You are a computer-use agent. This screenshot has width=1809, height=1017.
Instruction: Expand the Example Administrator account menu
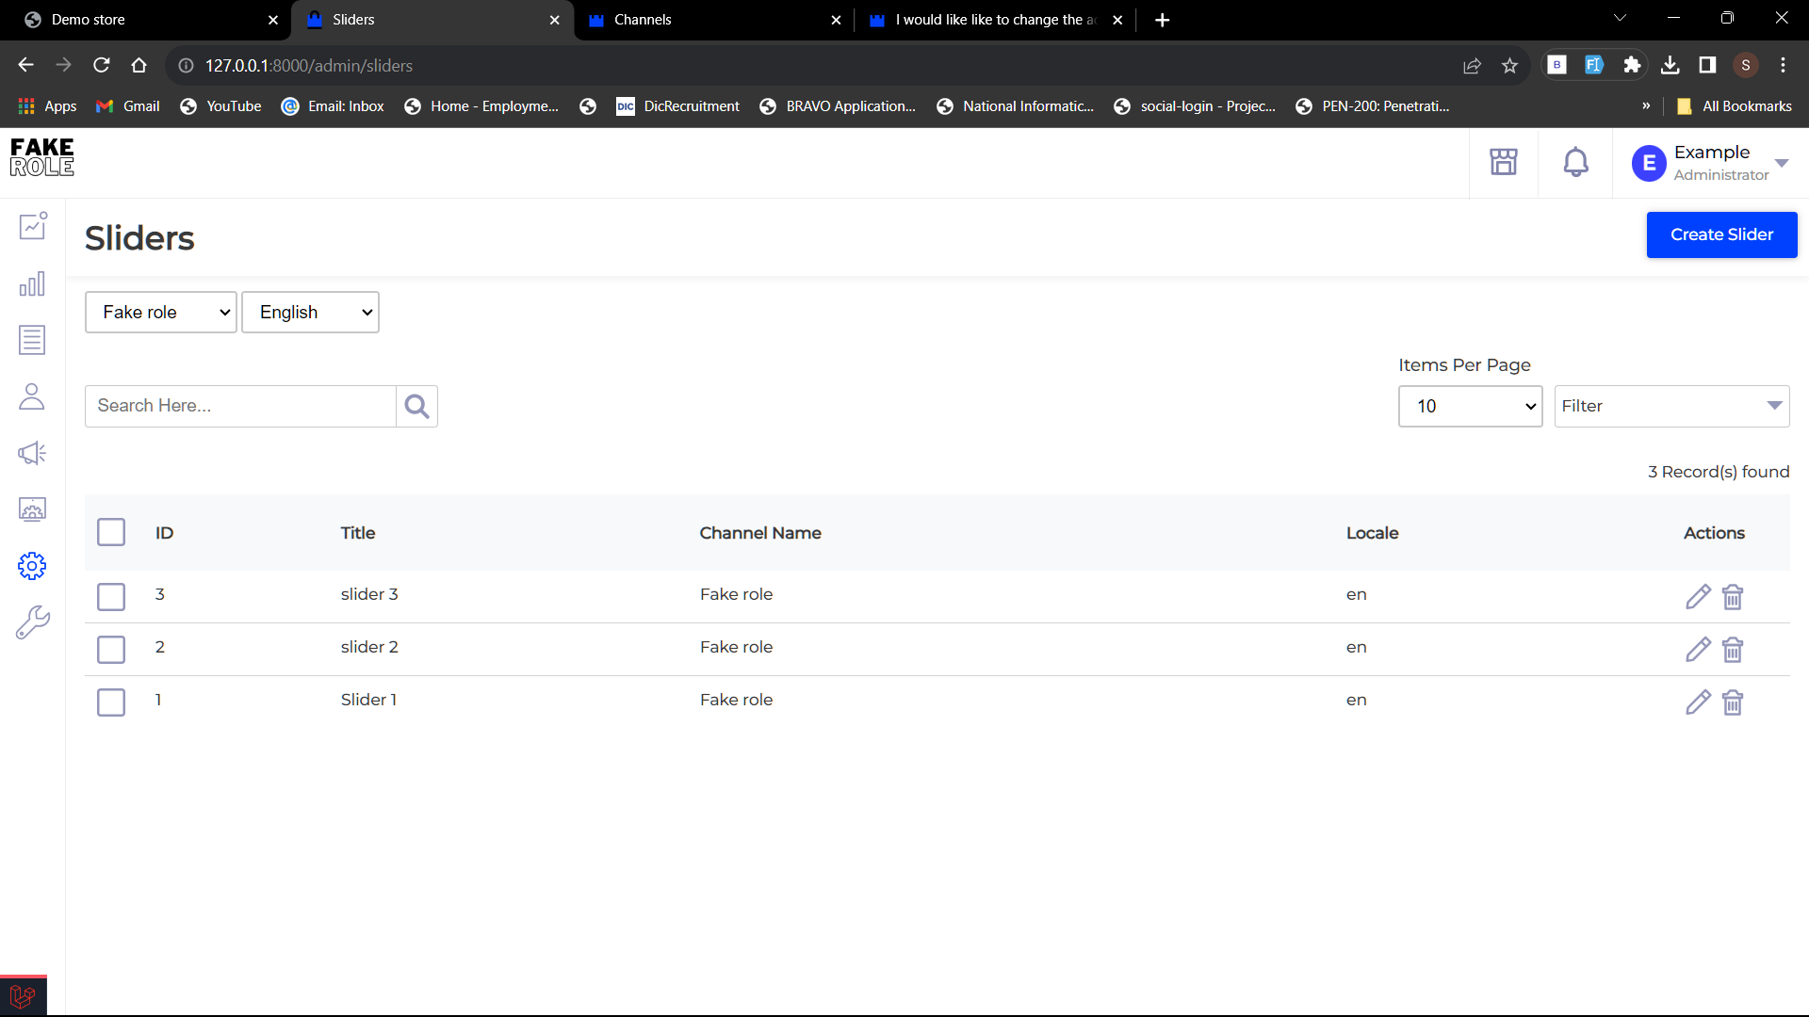coord(1709,163)
